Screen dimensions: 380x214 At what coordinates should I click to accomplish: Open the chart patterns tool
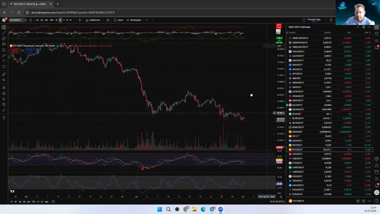pyautogui.click(x=4, y=44)
